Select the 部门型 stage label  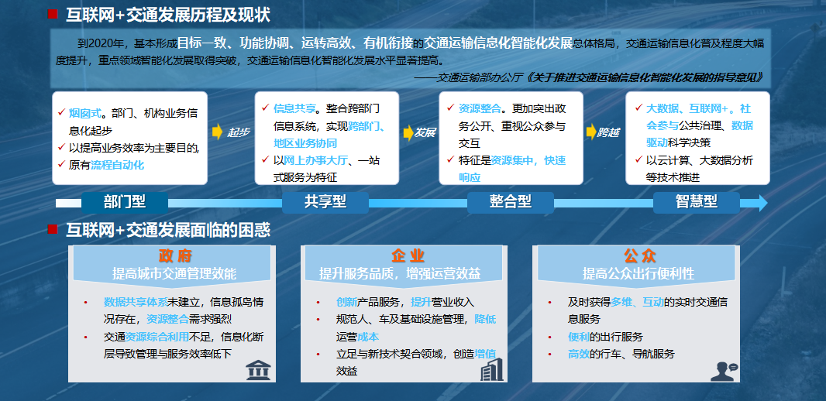pyautogui.click(x=125, y=202)
